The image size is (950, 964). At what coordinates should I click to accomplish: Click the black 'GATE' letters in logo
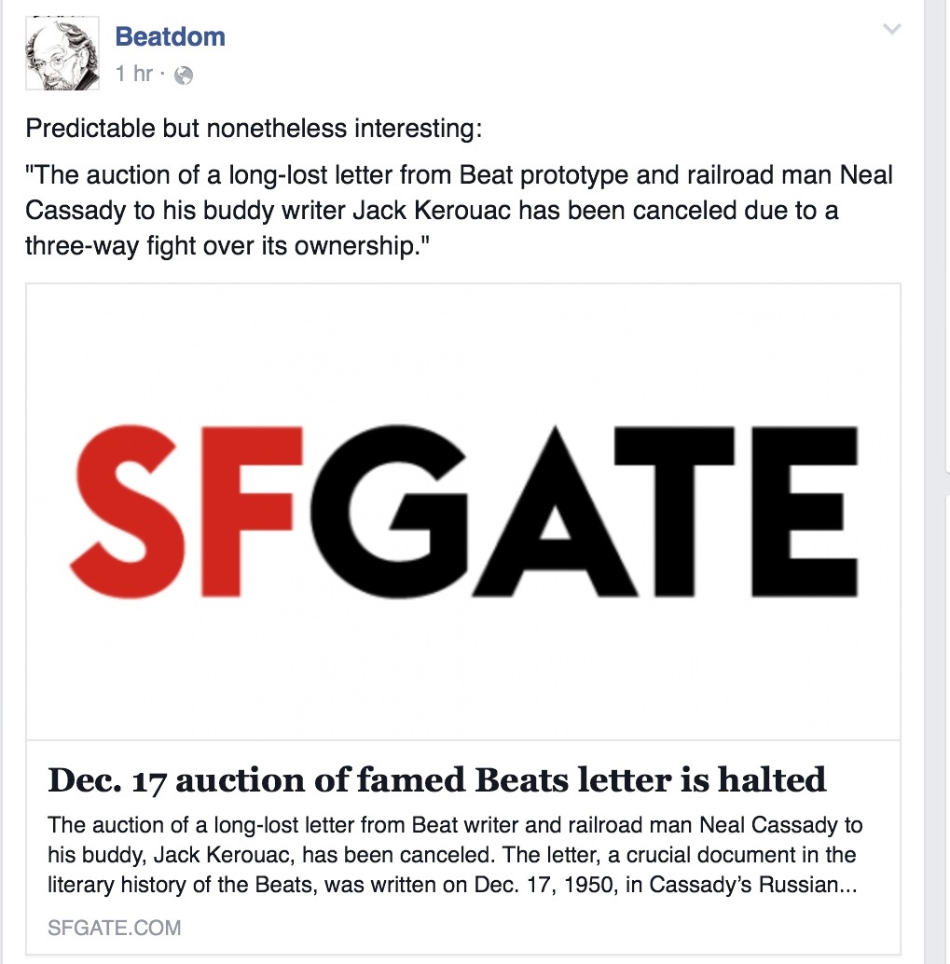point(587,511)
